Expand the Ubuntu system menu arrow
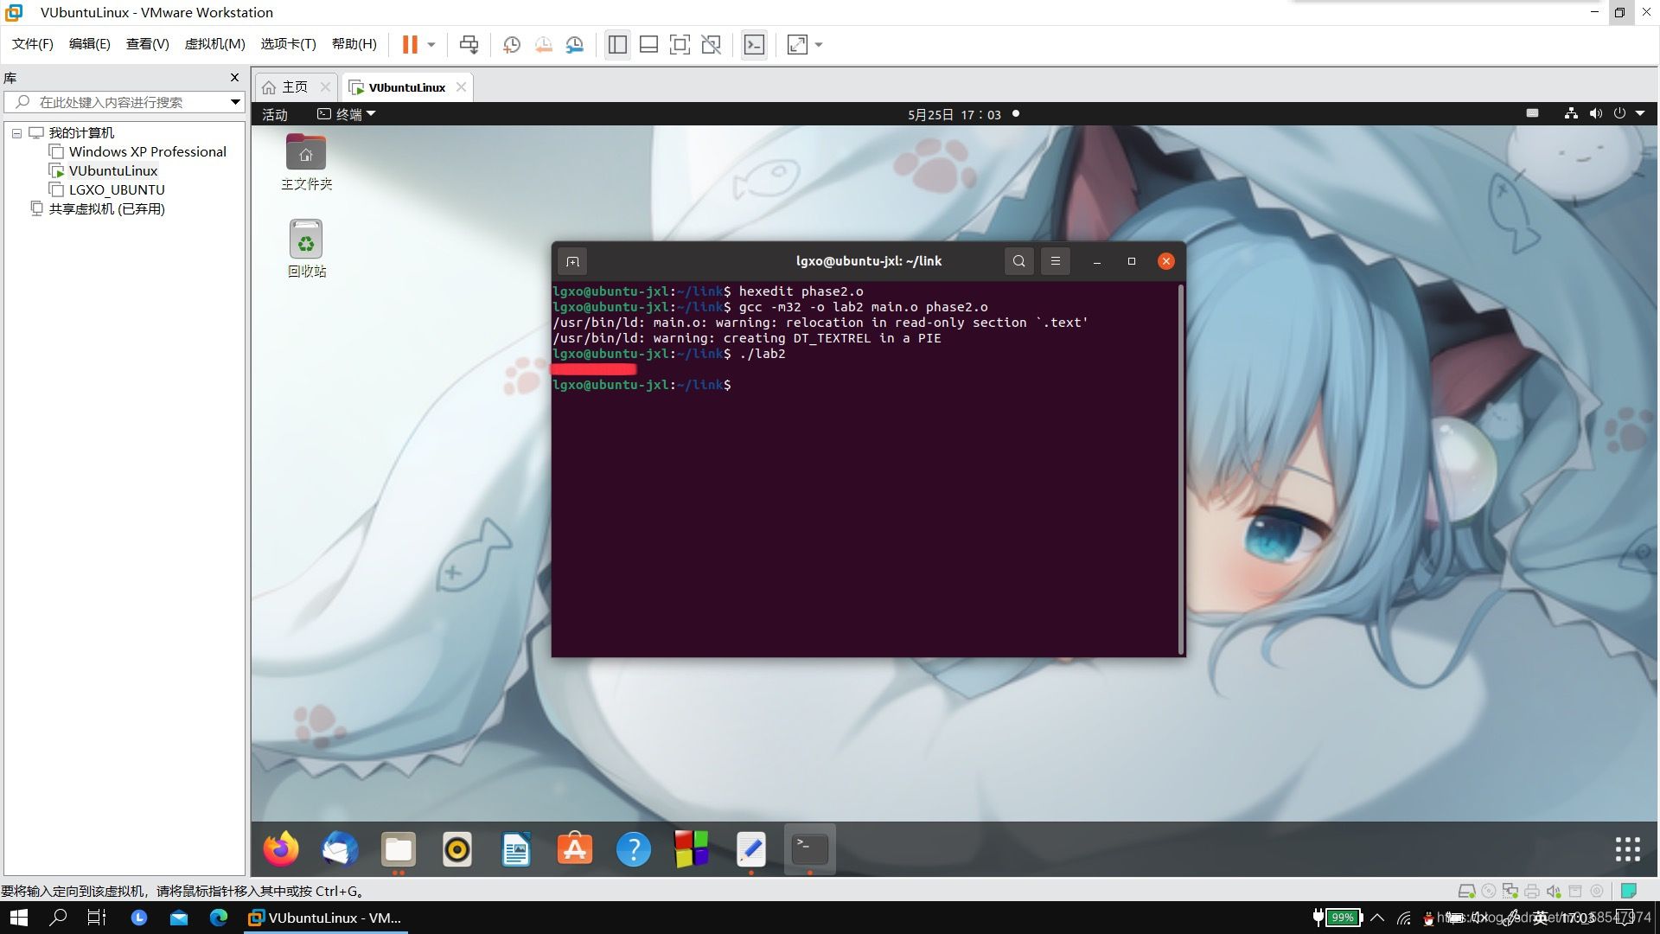Screen dimensions: 1660x934 [x=1640, y=113]
